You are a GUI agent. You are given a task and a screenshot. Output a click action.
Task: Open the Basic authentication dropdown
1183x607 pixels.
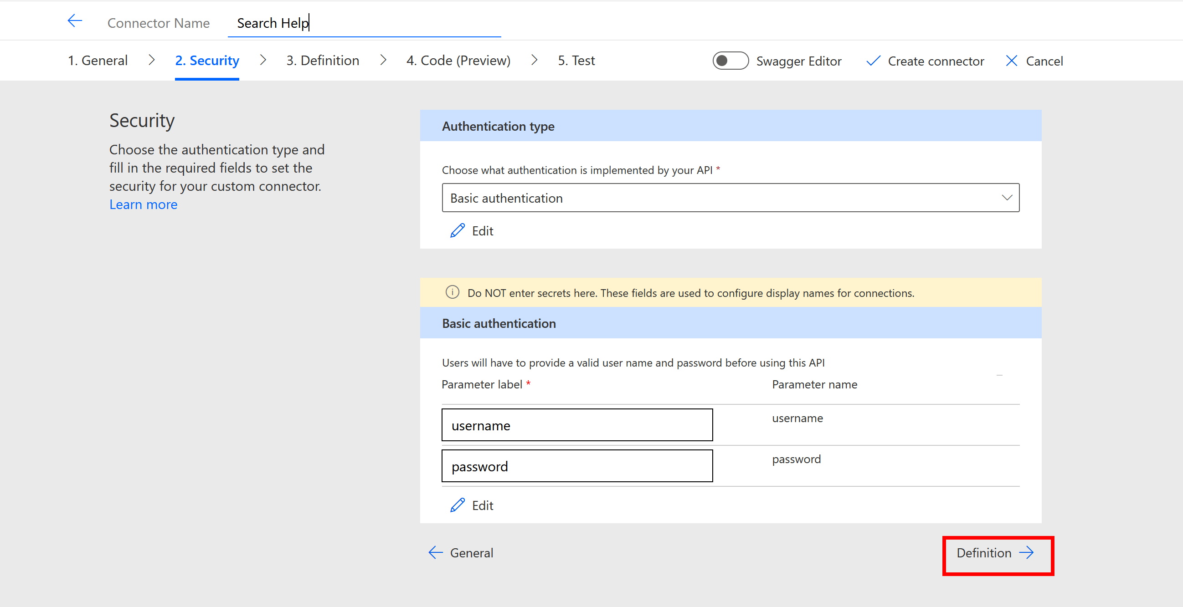730,198
